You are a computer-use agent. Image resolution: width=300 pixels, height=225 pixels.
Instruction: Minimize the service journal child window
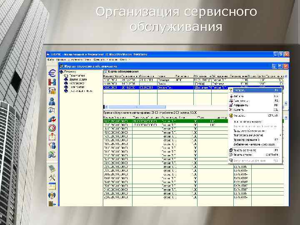[x=274, y=66]
